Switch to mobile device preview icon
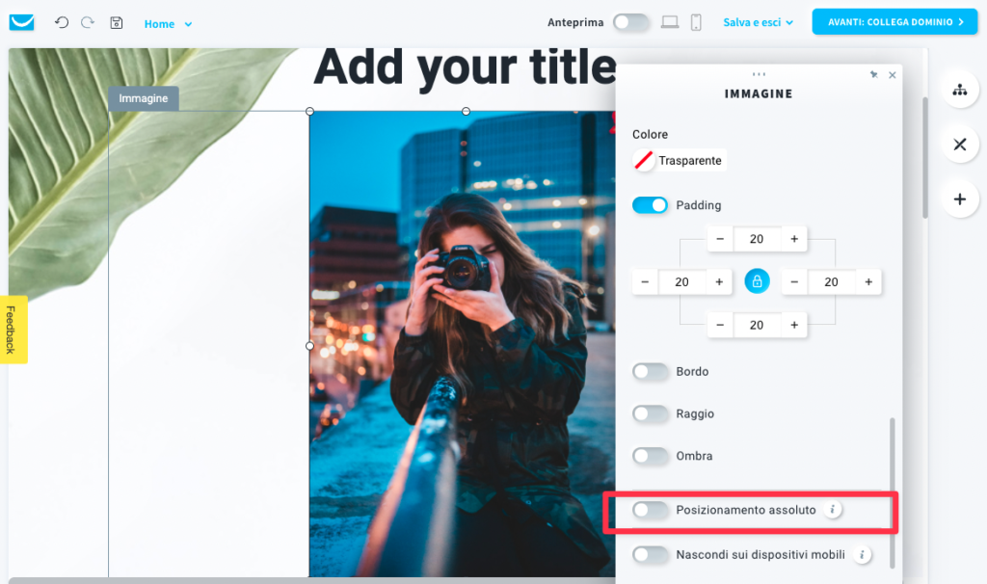 point(696,23)
